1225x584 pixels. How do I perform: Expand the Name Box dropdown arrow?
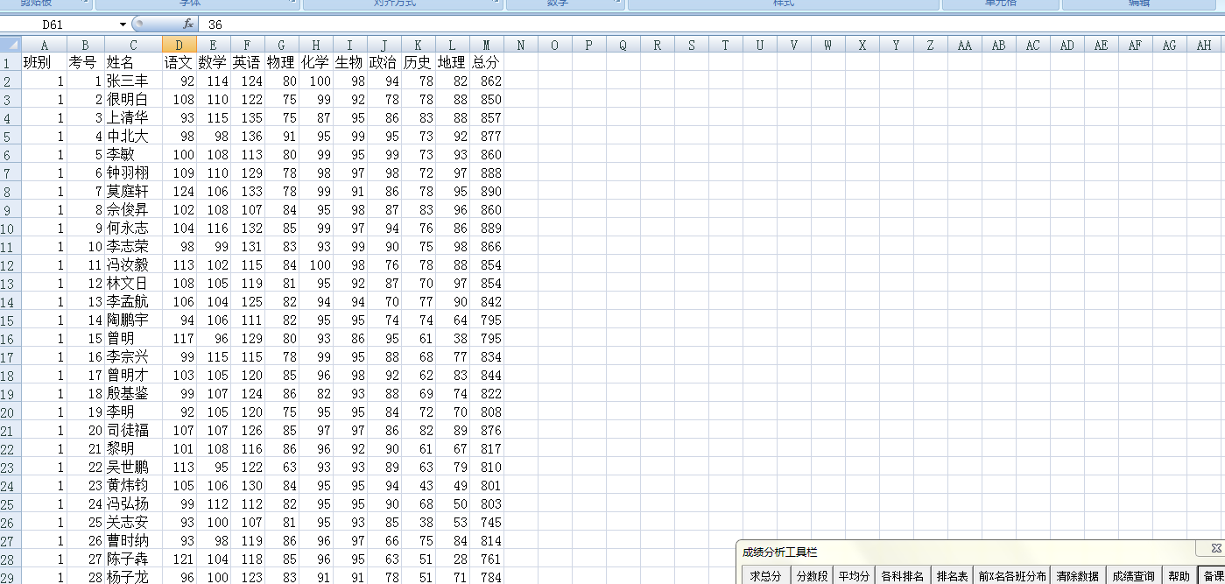click(x=123, y=25)
